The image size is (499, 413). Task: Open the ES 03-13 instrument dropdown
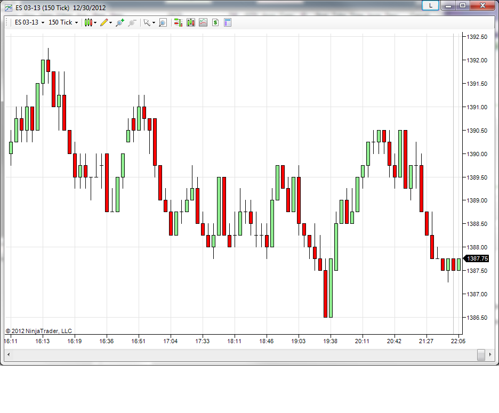(x=29, y=22)
